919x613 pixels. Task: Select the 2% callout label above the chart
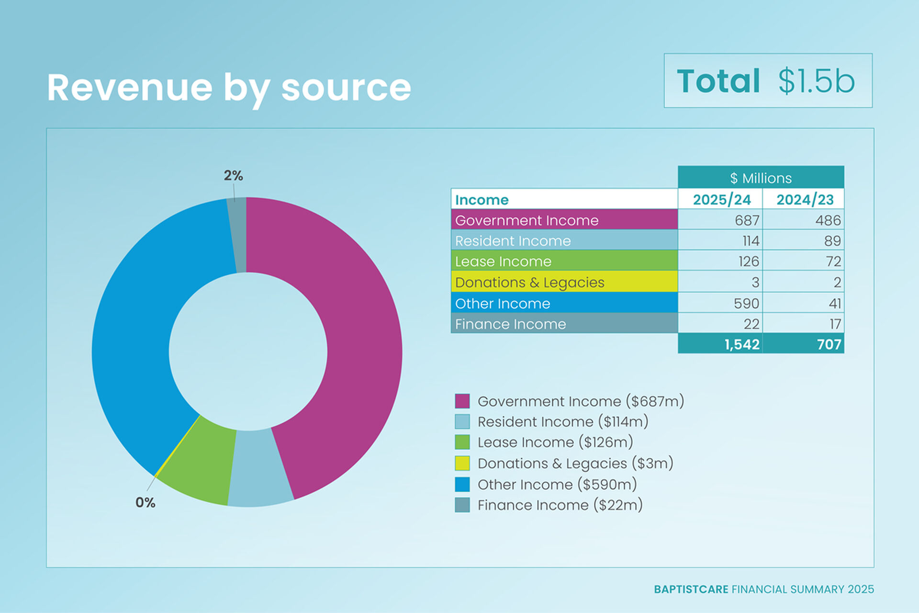tap(233, 176)
